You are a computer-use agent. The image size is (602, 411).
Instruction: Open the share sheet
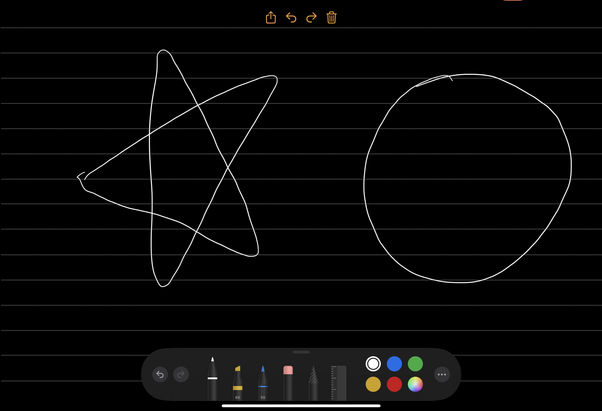pos(271,18)
